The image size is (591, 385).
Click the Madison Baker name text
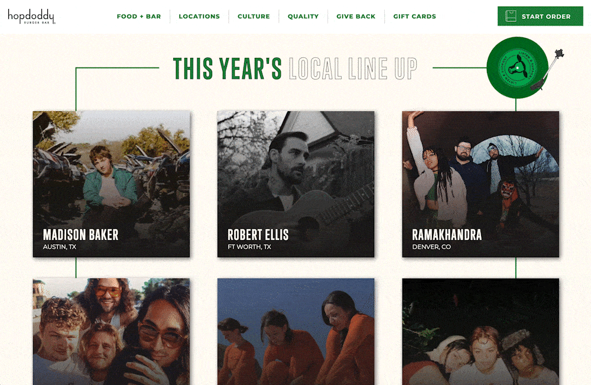coord(80,235)
